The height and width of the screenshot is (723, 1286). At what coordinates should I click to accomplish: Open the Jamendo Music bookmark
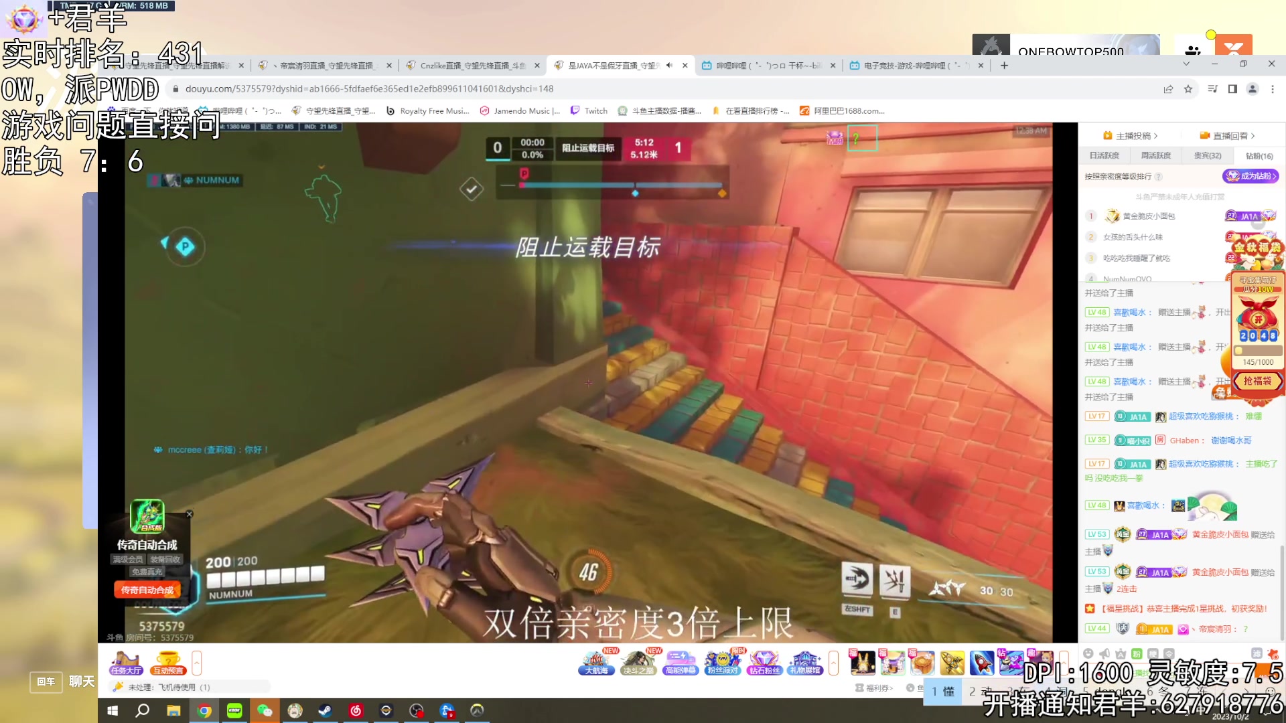pos(520,111)
